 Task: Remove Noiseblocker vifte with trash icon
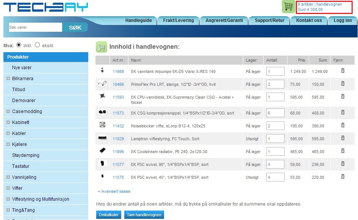(343, 125)
